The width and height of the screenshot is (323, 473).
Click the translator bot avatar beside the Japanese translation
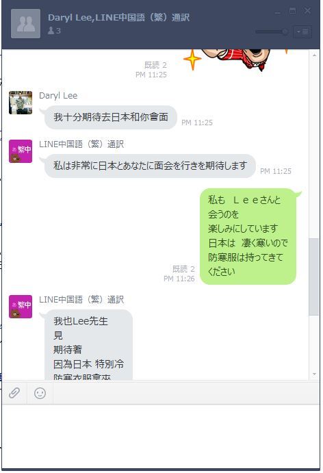[21, 151]
